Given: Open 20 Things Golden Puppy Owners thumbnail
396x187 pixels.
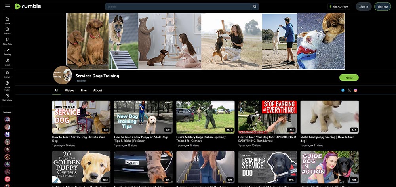Looking at the screenshot, I should (81, 167).
